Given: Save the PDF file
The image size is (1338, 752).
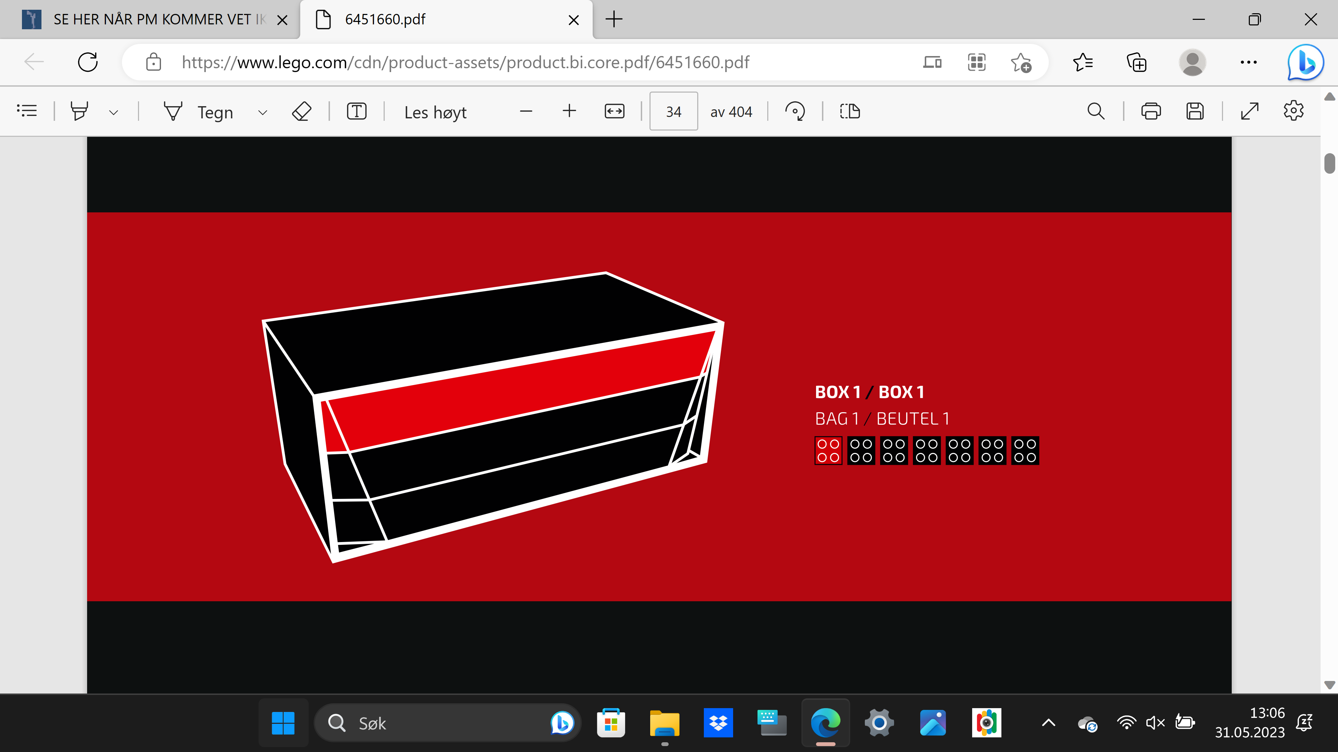Looking at the screenshot, I should pyautogui.click(x=1195, y=111).
